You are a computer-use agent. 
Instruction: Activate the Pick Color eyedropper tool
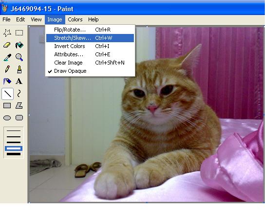(x=7, y=57)
